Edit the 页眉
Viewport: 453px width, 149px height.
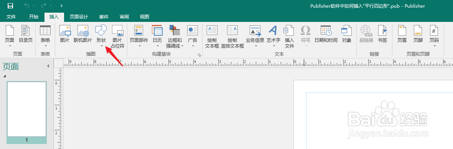pyautogui.click(x=402, y=34)
